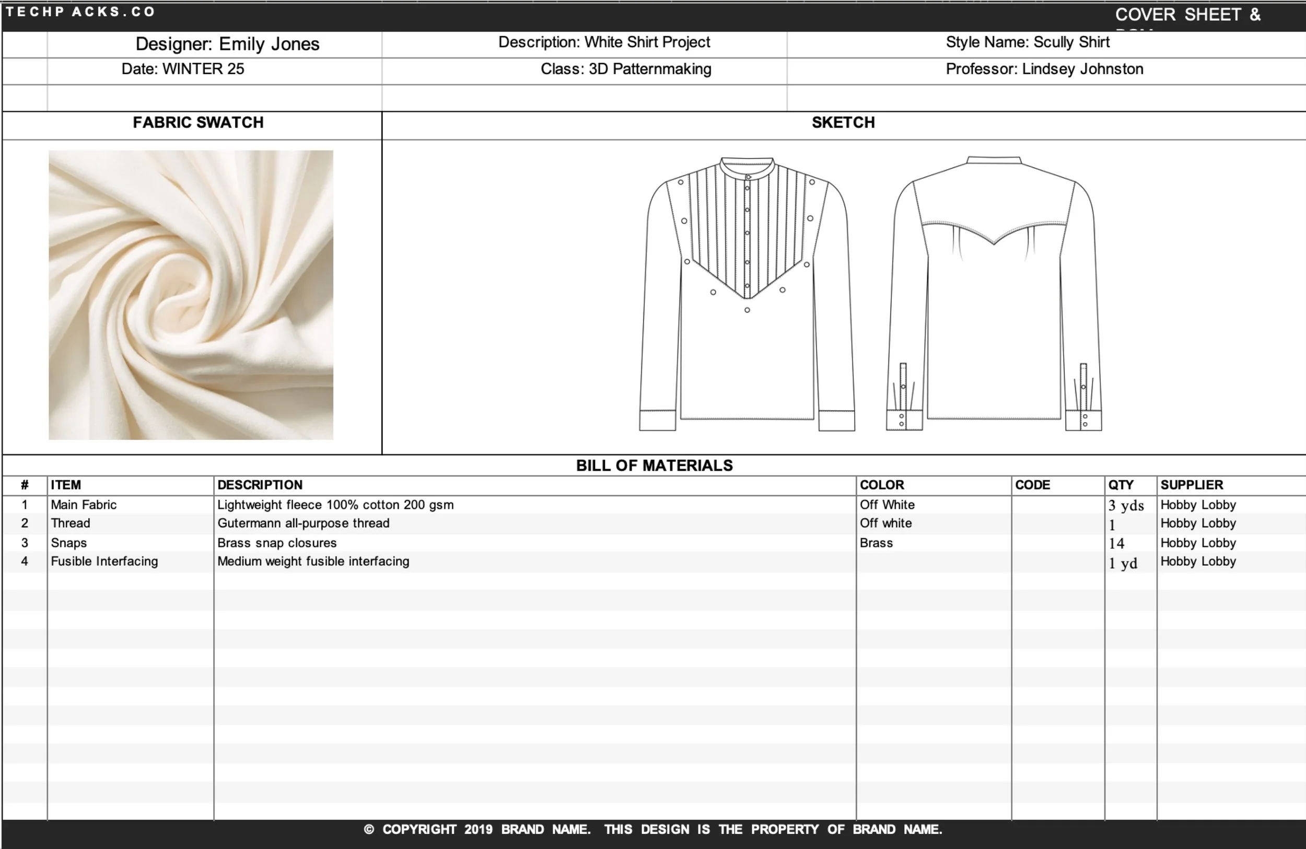Screen dimensions: 1306x849
Task: Click the QTY column header
Action: pyautogui.click(x=1121, y=485)
